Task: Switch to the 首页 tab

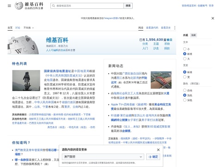Action: point(10,28)
